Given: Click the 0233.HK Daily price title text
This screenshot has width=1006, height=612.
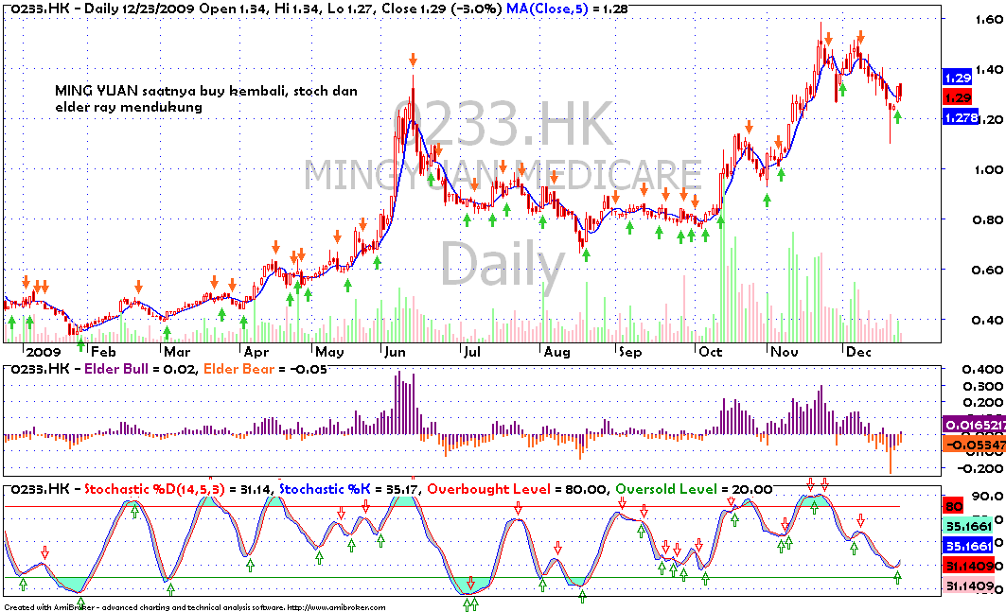Looking at the screenshot, I should coord(257,9).
